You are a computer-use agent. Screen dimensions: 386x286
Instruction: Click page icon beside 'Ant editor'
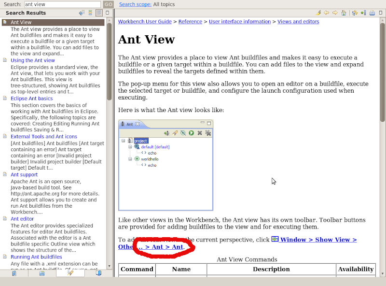click(x=5, y=218)
